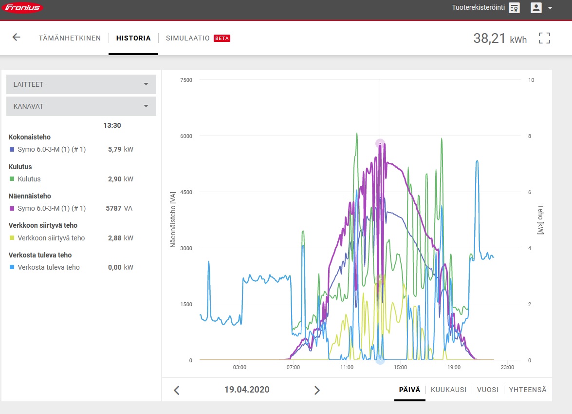Advance to the next day
Viewport: 572px width, 414px height.
point(316,390)
